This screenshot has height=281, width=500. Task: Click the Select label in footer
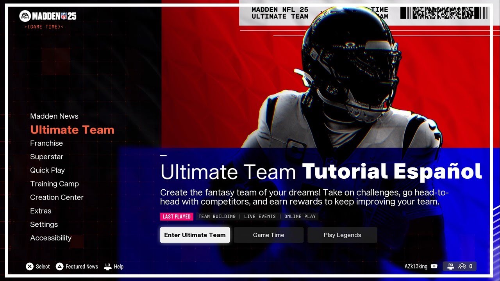tap(43, 267)
